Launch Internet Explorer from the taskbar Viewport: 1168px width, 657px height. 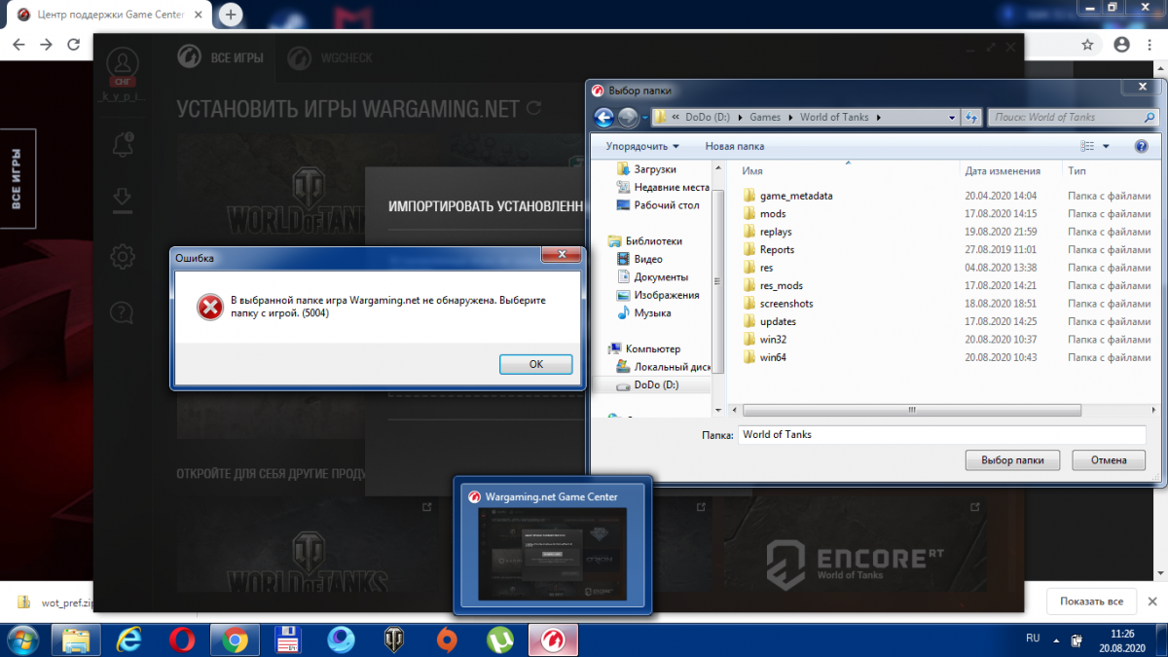pyautogui.click(x=128, y=639)
